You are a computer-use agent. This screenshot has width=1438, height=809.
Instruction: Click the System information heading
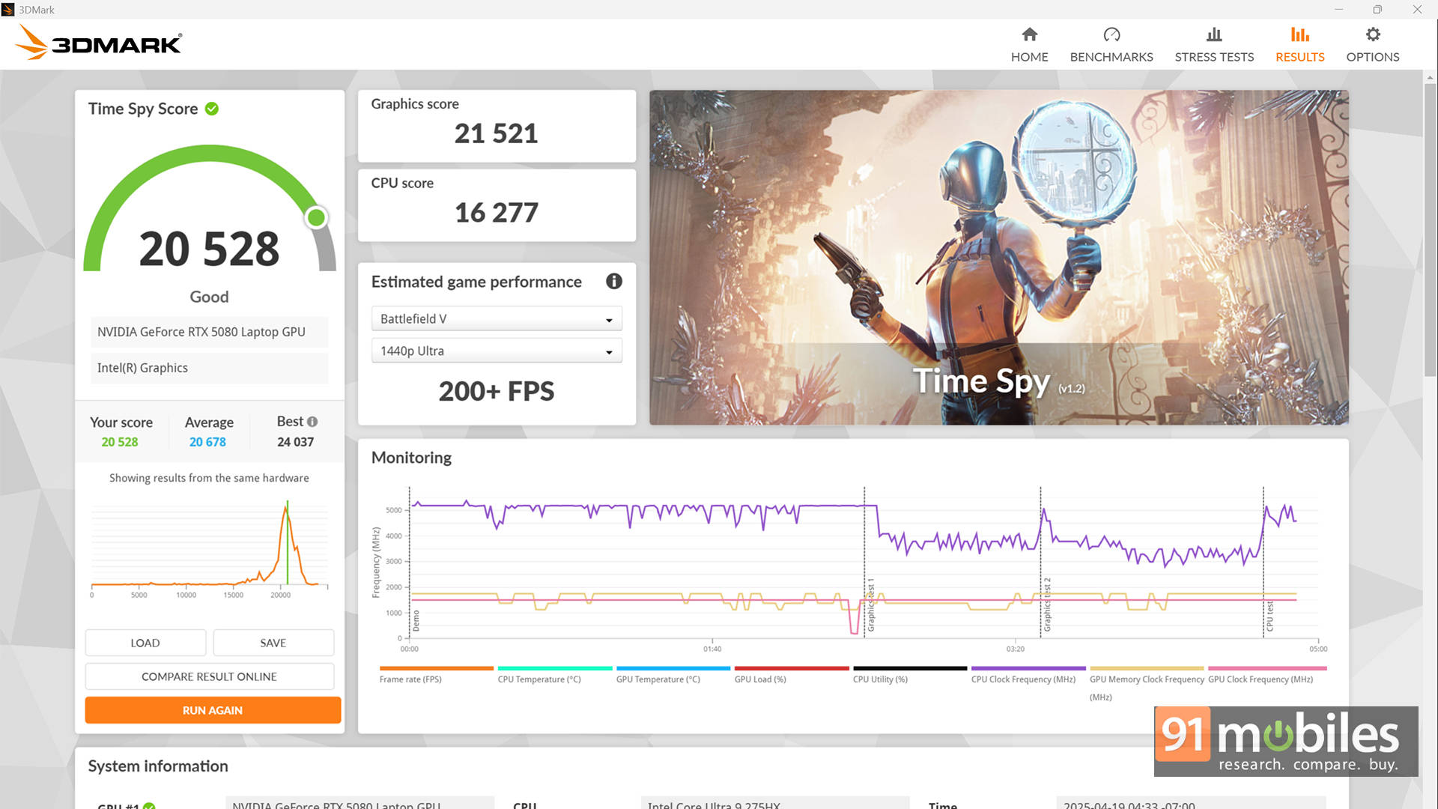[x=158, y=766]
